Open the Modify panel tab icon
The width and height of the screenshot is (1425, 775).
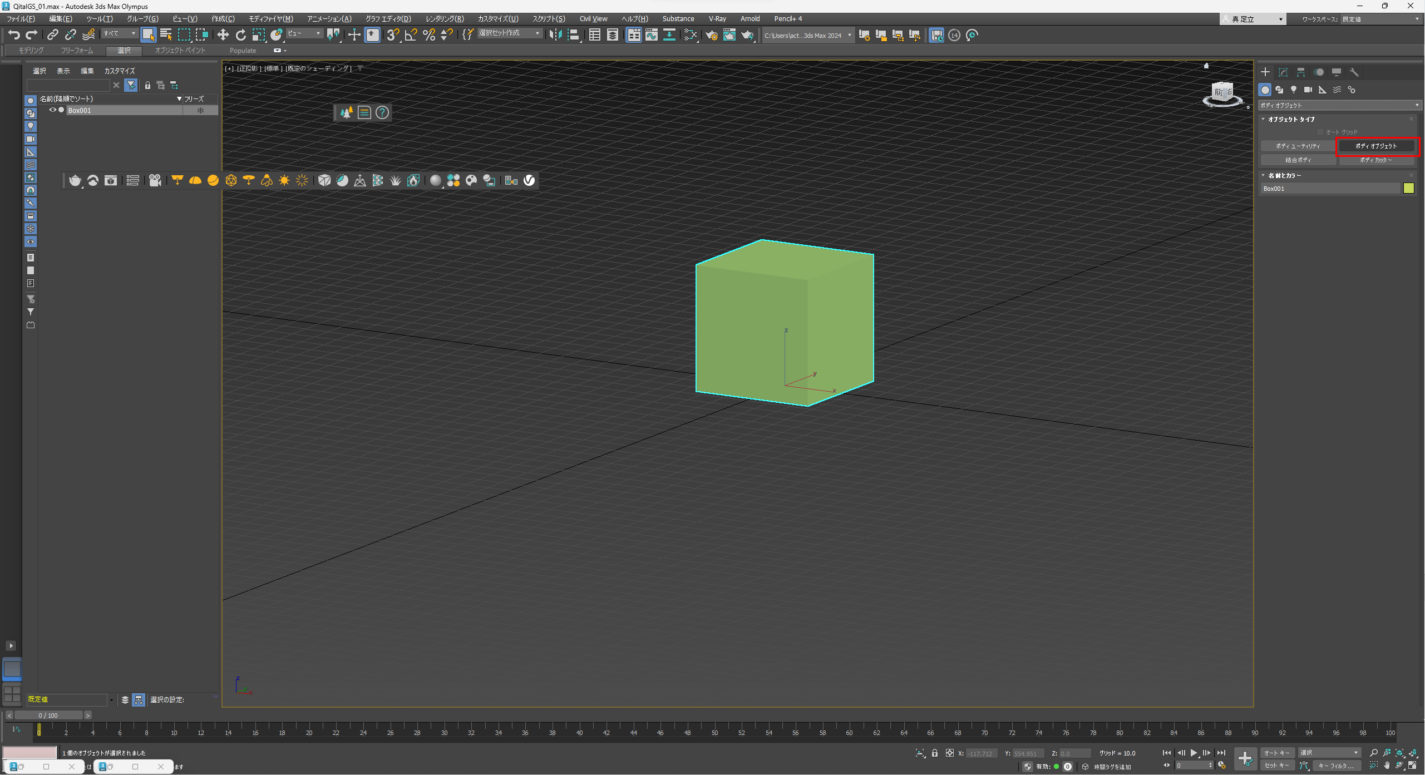coord(1283,72)
